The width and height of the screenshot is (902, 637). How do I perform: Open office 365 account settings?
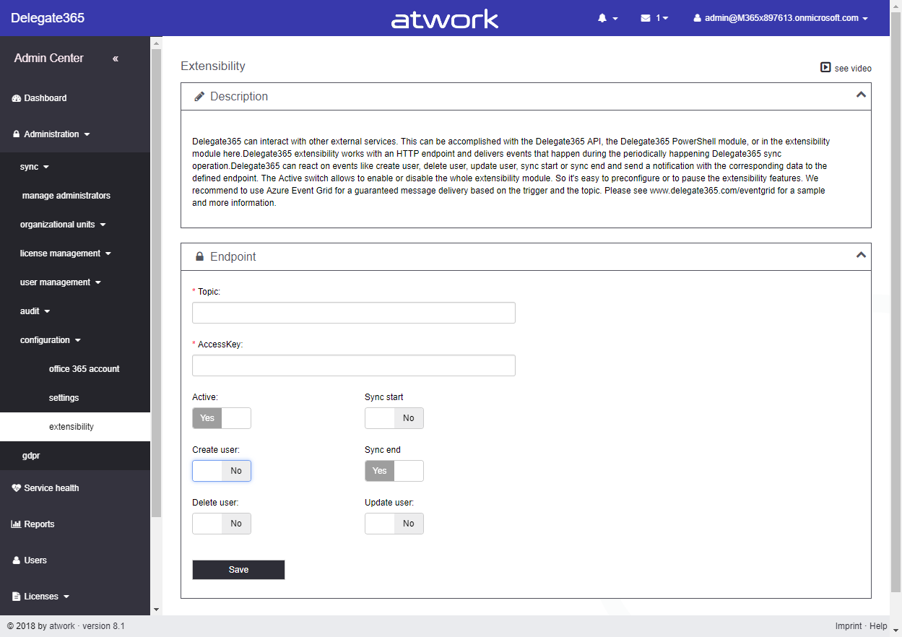(84, 369)
